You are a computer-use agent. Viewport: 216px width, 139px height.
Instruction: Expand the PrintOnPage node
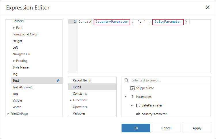click(8, 114)
